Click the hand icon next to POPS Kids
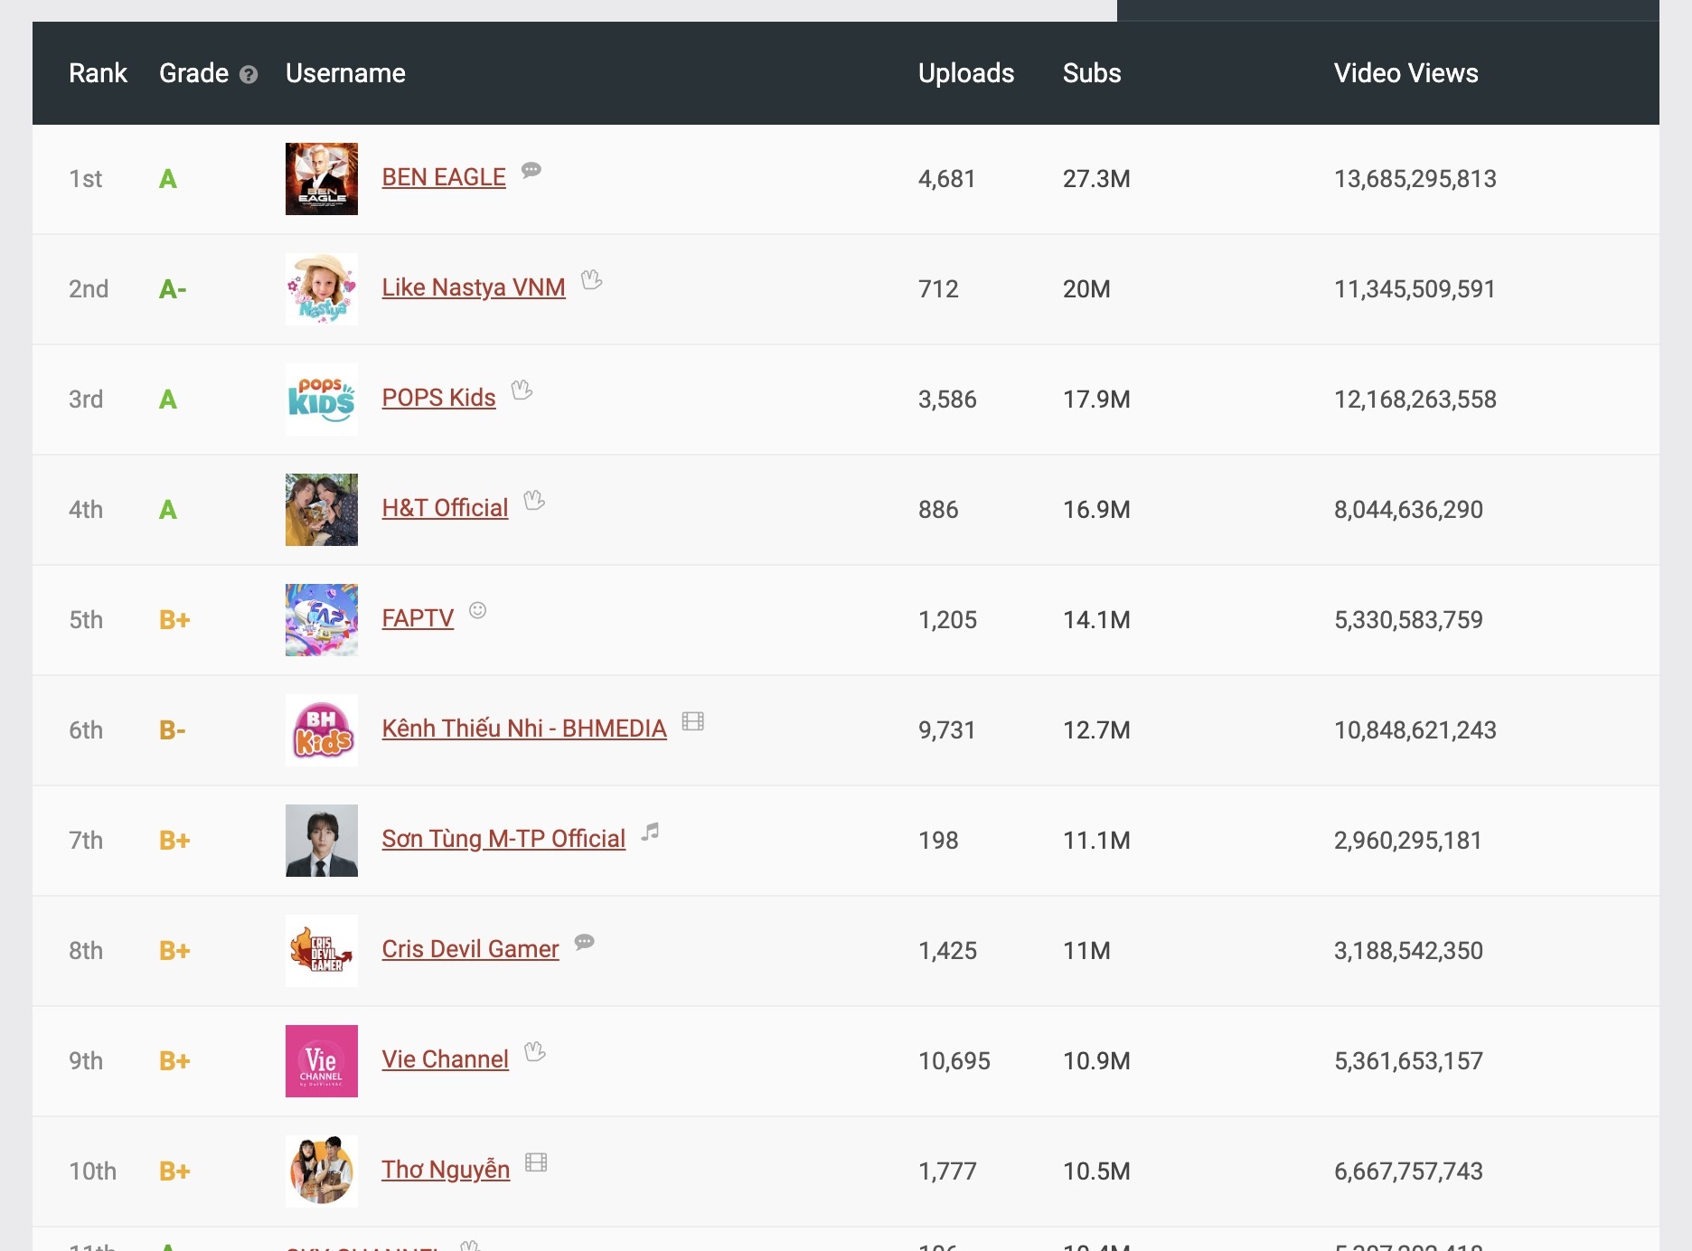Viewport: 1692px width, 1251px height. pyautogui.click(x=522, y=390)
